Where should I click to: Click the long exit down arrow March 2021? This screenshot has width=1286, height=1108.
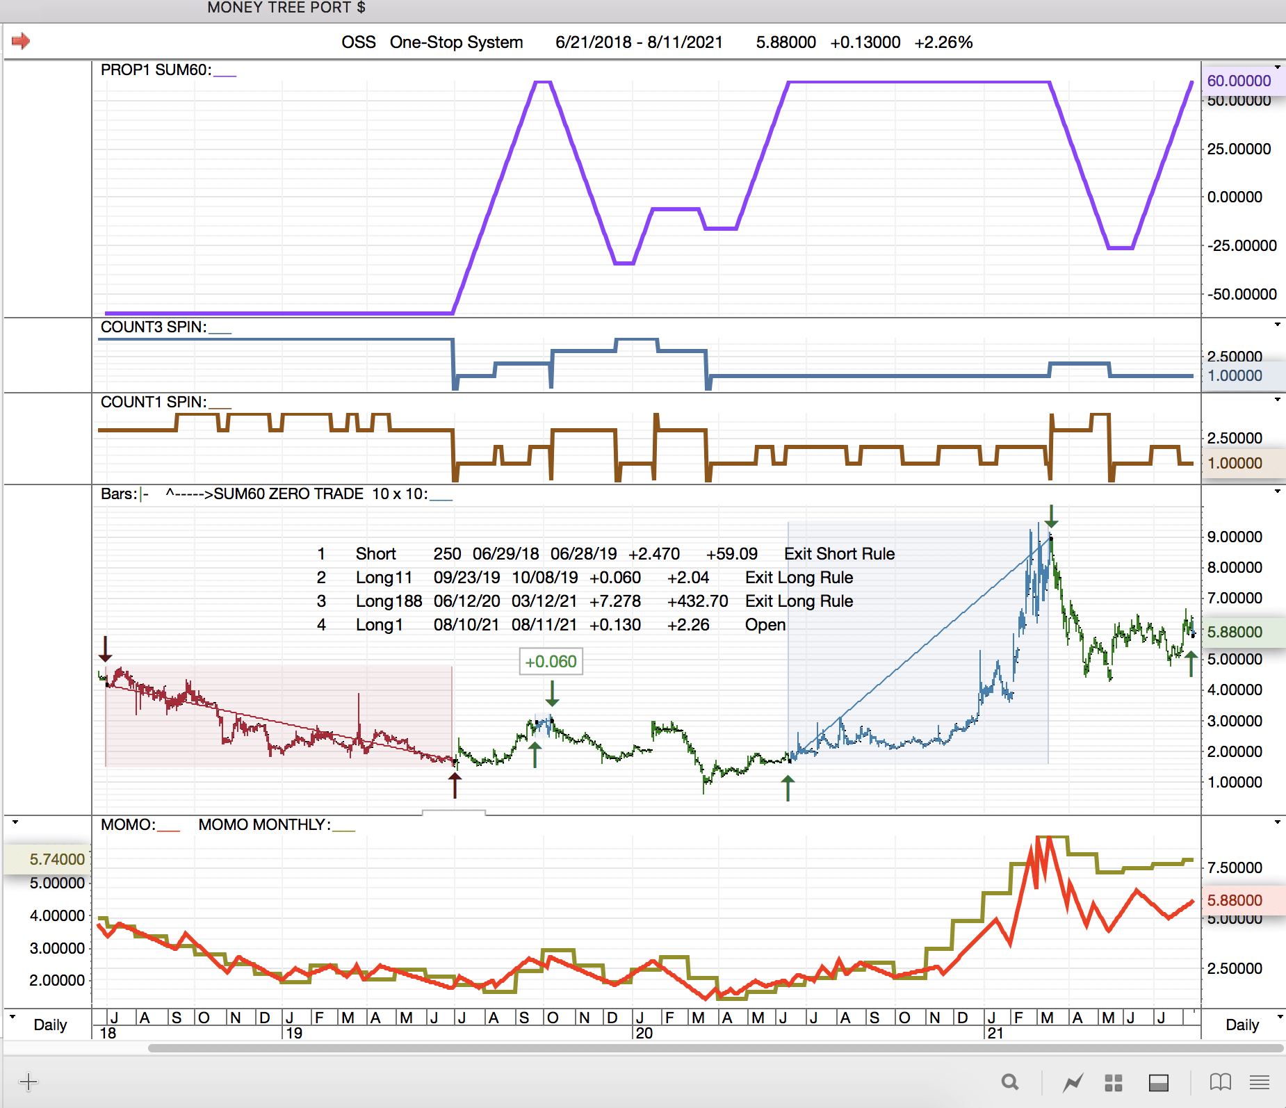tap(1051, 516)
